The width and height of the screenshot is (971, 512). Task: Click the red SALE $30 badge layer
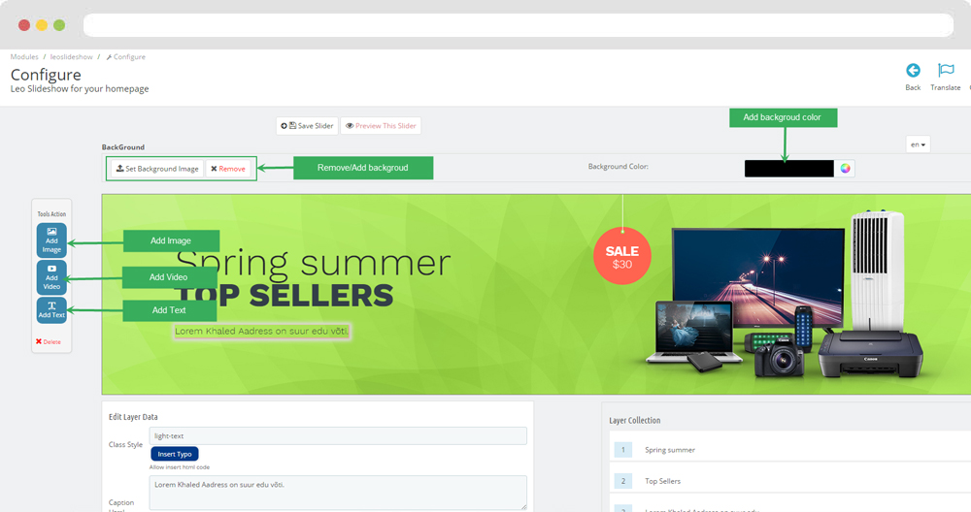click(621, 256)
